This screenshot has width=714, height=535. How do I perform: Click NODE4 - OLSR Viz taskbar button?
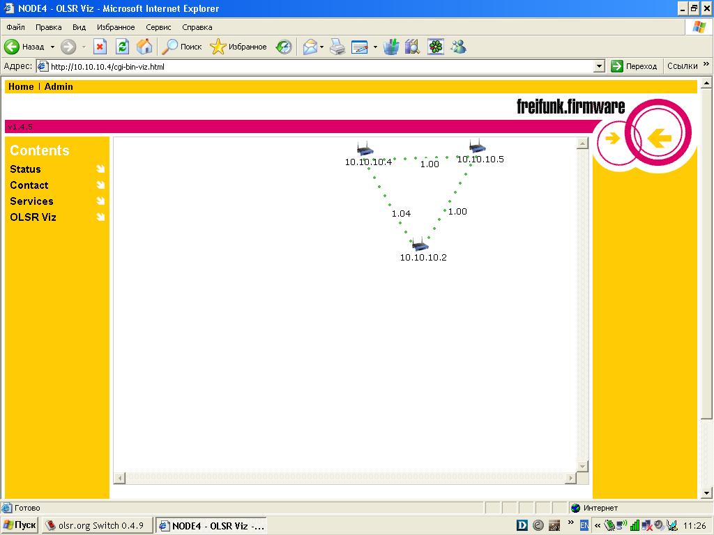[x=211, y=525]
